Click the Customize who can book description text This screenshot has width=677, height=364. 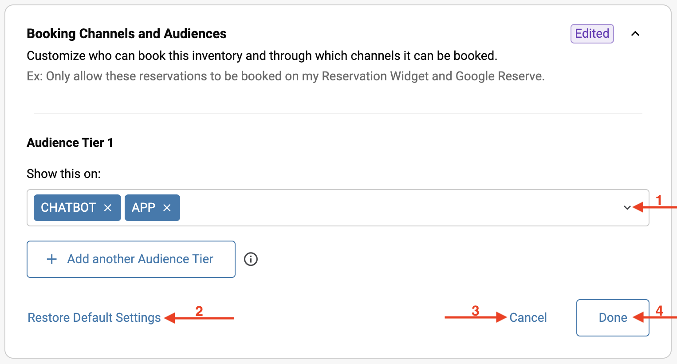click(262, 56)
